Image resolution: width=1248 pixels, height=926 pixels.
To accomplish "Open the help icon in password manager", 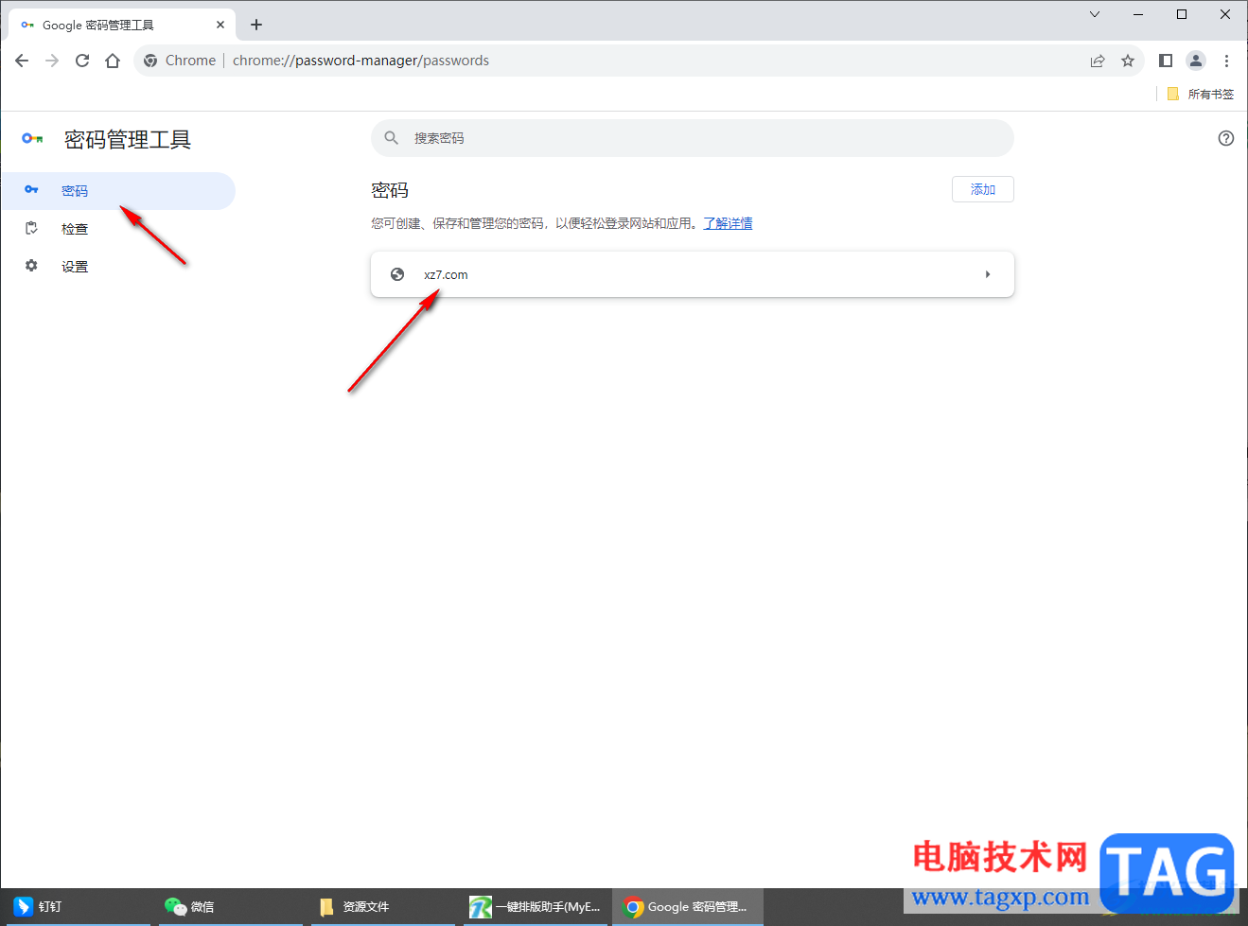I will click(1226, 138).
